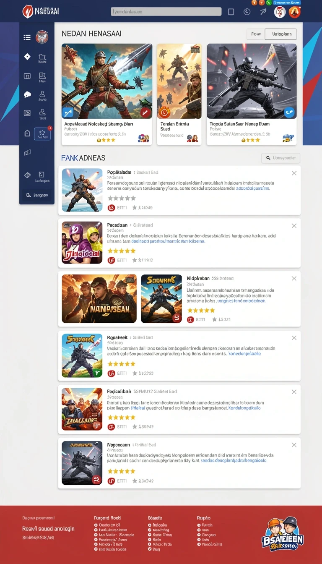This screenshot has height=564, width=322.
Task: Click player avatars on first featured card
Action: tap(143, 138)
